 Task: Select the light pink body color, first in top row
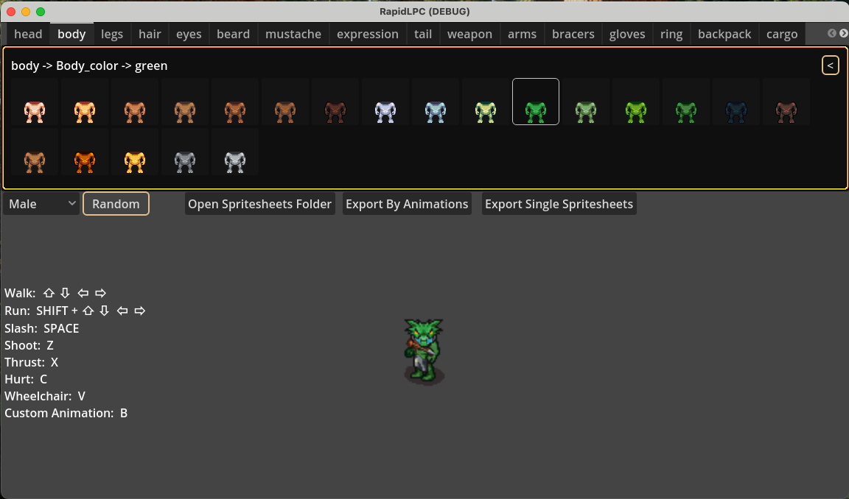[x=35, y=102]
